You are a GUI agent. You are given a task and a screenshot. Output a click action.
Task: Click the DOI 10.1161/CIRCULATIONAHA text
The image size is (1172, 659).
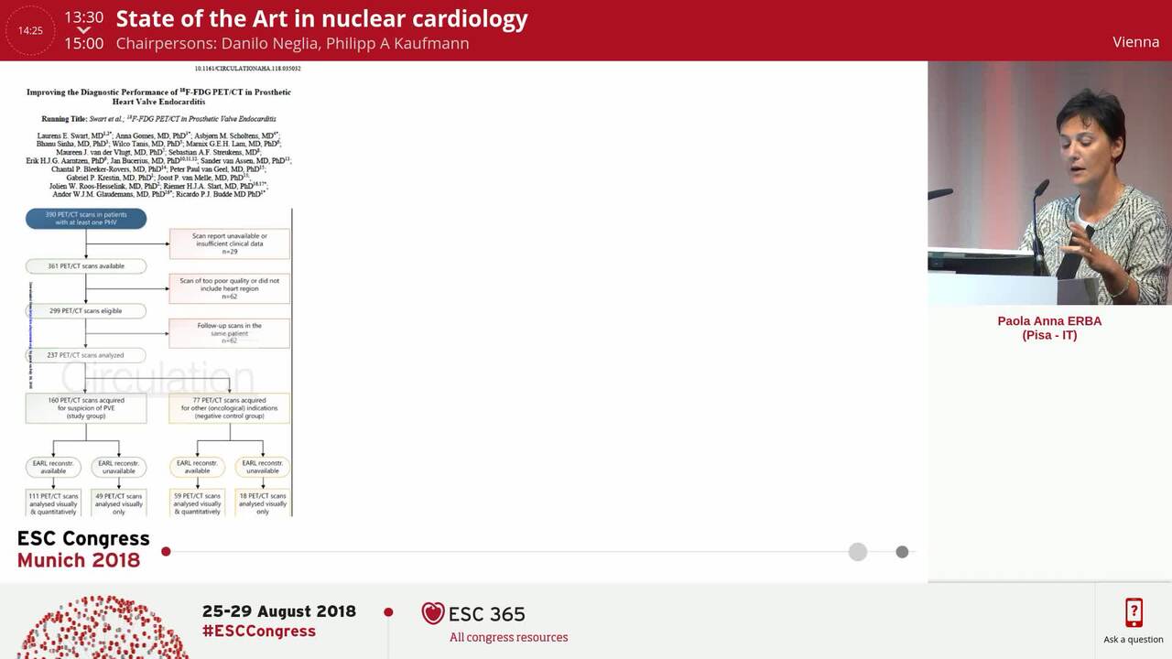click(x=247, y=69)
